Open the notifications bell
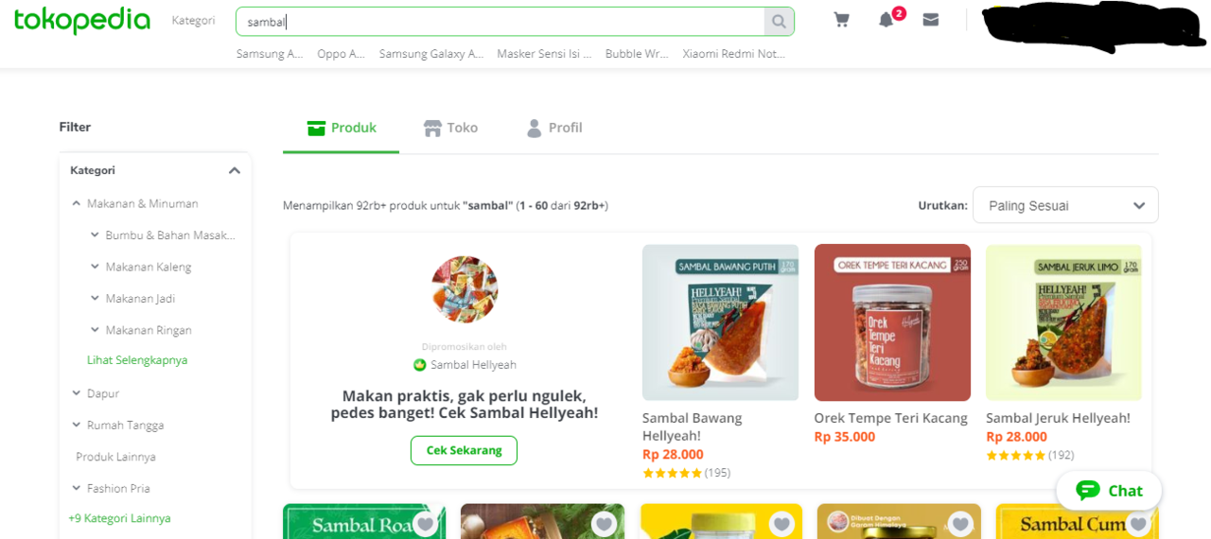Viewport: 1211px width, 539px height. tap(886, 20)
